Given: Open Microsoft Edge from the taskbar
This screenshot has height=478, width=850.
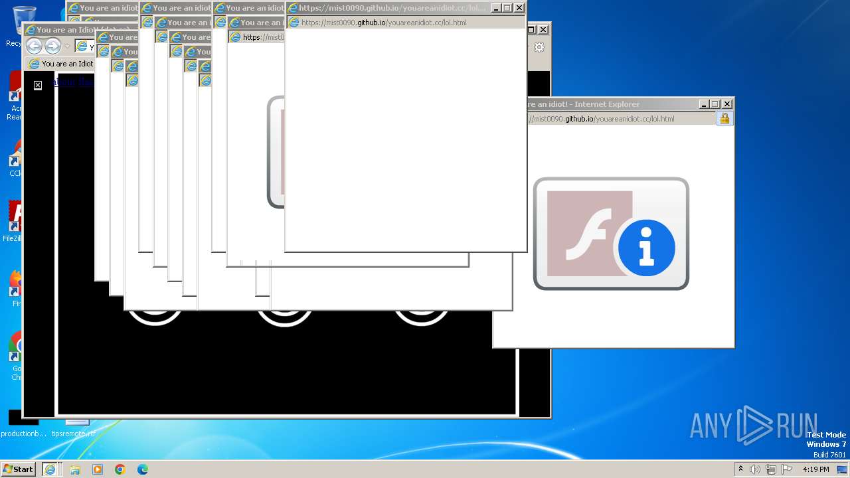Looking at the screenshot, I should 143,469.
